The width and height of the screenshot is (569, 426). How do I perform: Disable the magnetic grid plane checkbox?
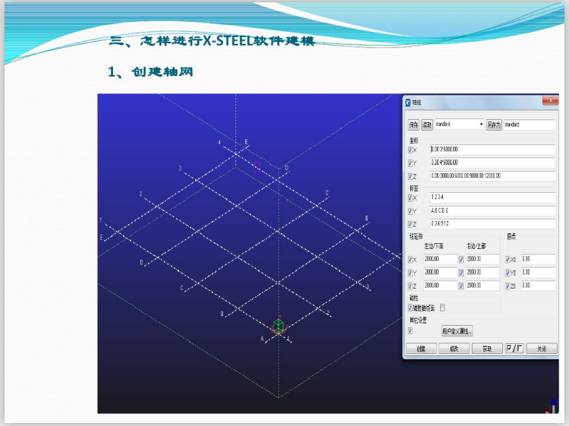click(x=410, y=308)
